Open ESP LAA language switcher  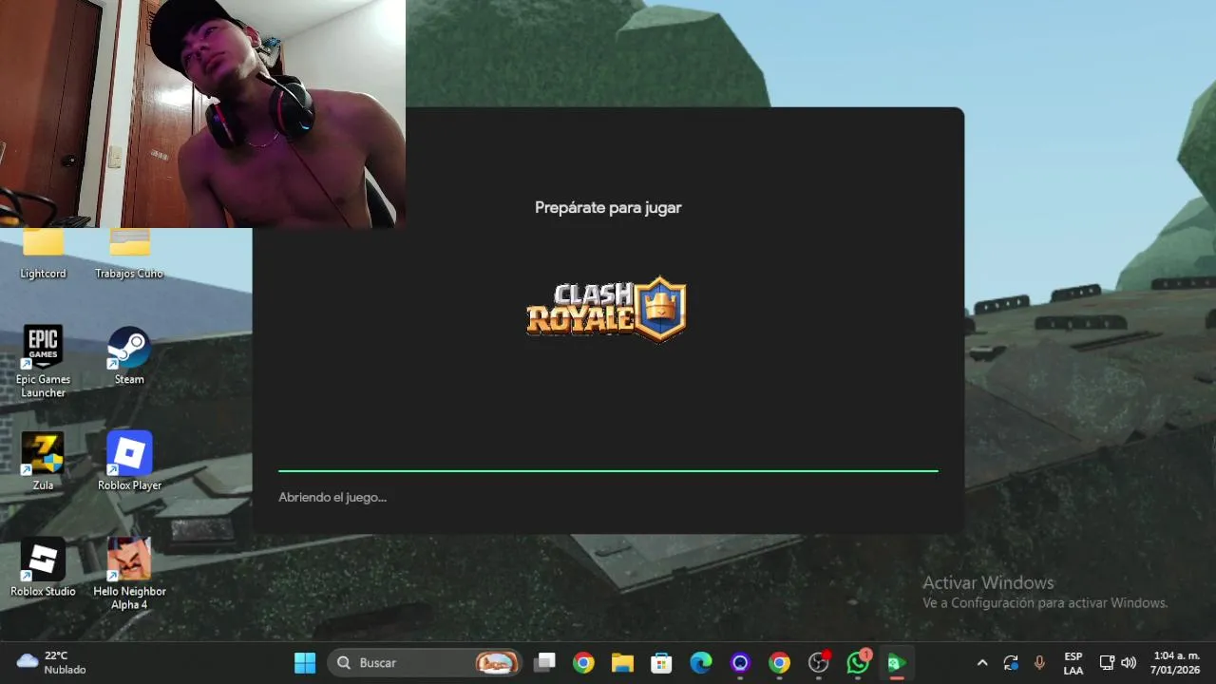pyautogui.click(x=1073, y=663)
